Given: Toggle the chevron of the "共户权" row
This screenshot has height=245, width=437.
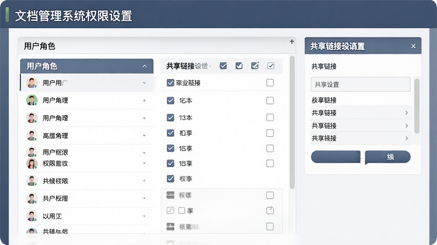Looking at the screenshot, I should 144,198.
